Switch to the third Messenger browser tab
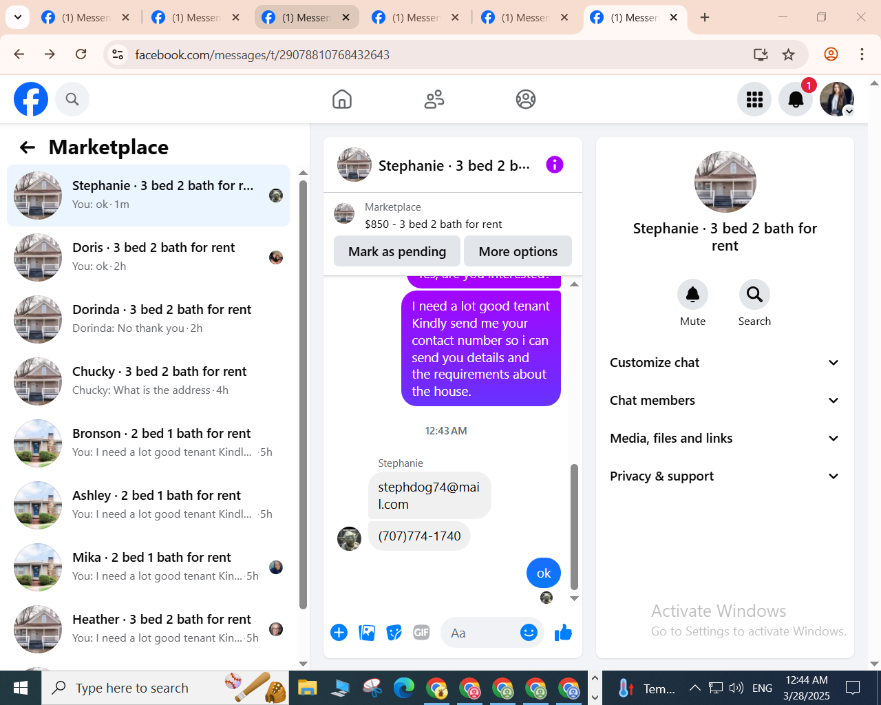 tap(307, 17)
